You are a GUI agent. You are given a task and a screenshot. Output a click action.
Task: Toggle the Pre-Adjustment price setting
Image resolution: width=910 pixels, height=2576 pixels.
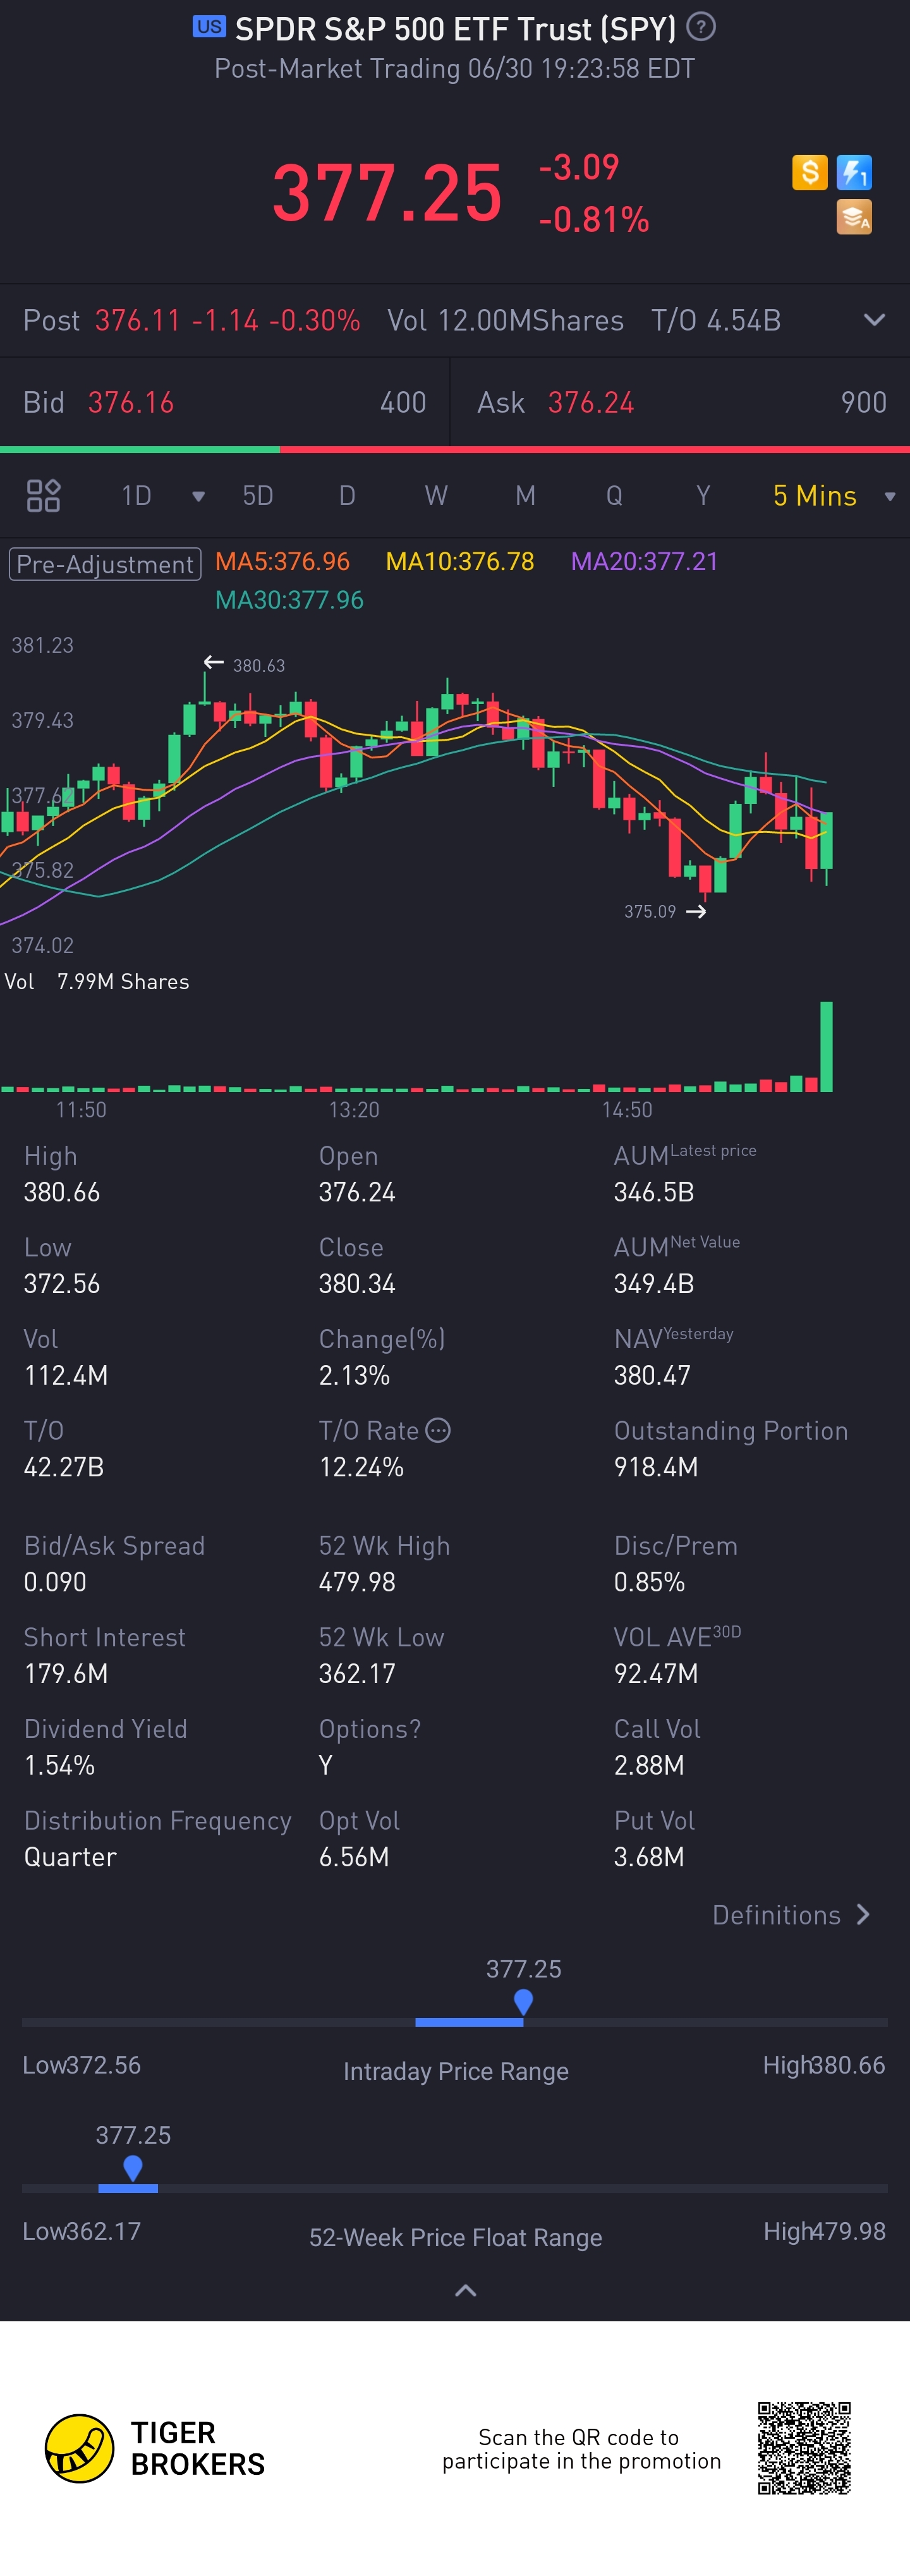click(x=105, y=564)
